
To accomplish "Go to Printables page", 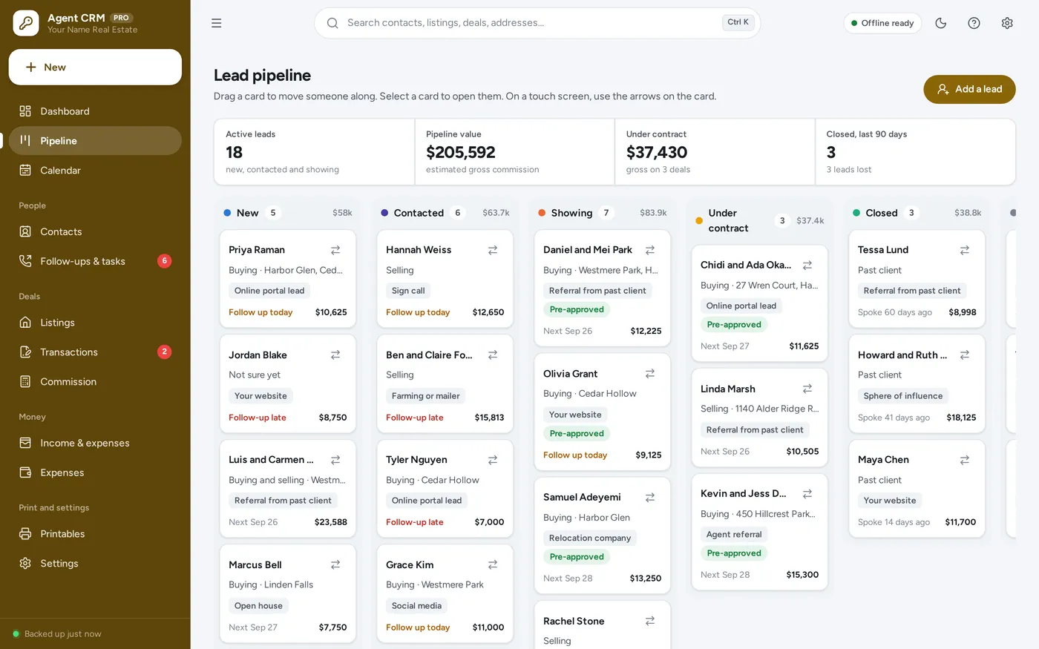I will pyautogui.click(x=95, y=534).
